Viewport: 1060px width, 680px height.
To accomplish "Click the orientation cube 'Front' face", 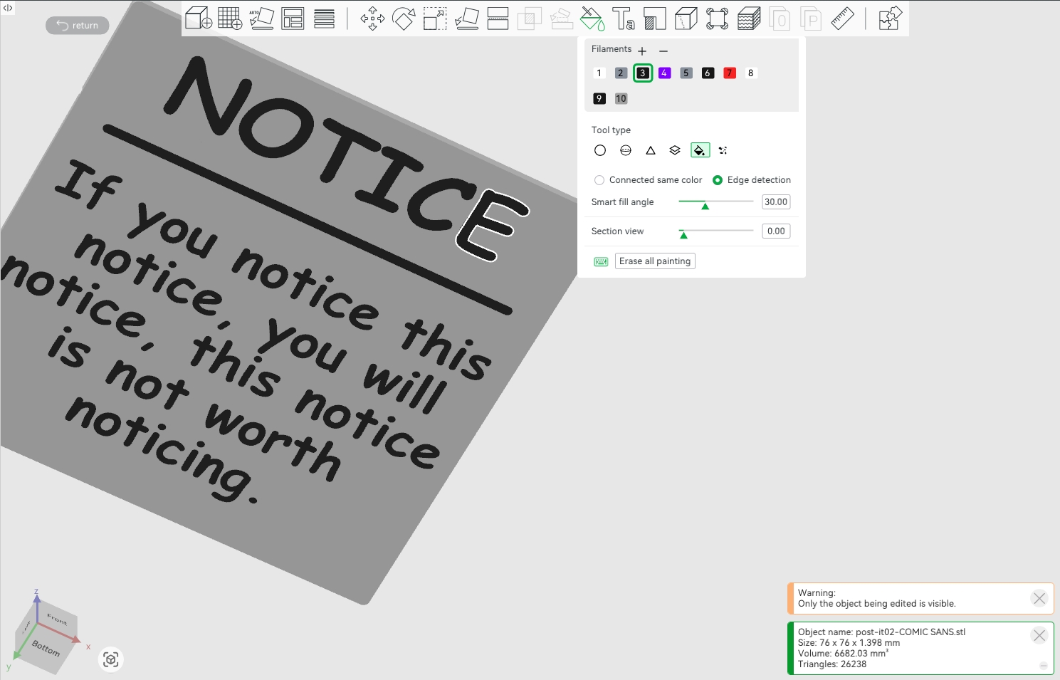I will point(56,619).
